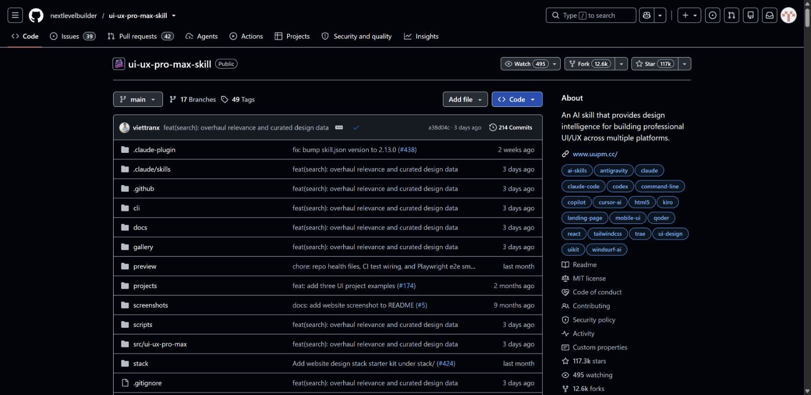This screenshot has width=811, height=395.
Task: Click viettranx's commit author avatar
Action: point(124,128)
